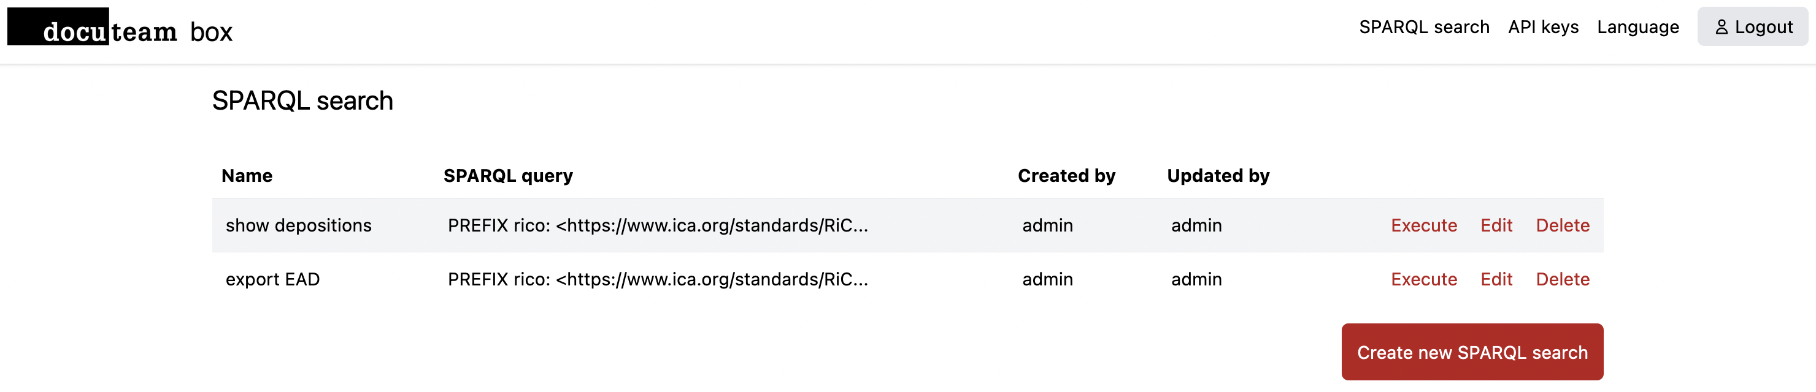The image size is (1816, 392).
Task: Click Create new SPARQL search button
Action: coord(1471,352)
